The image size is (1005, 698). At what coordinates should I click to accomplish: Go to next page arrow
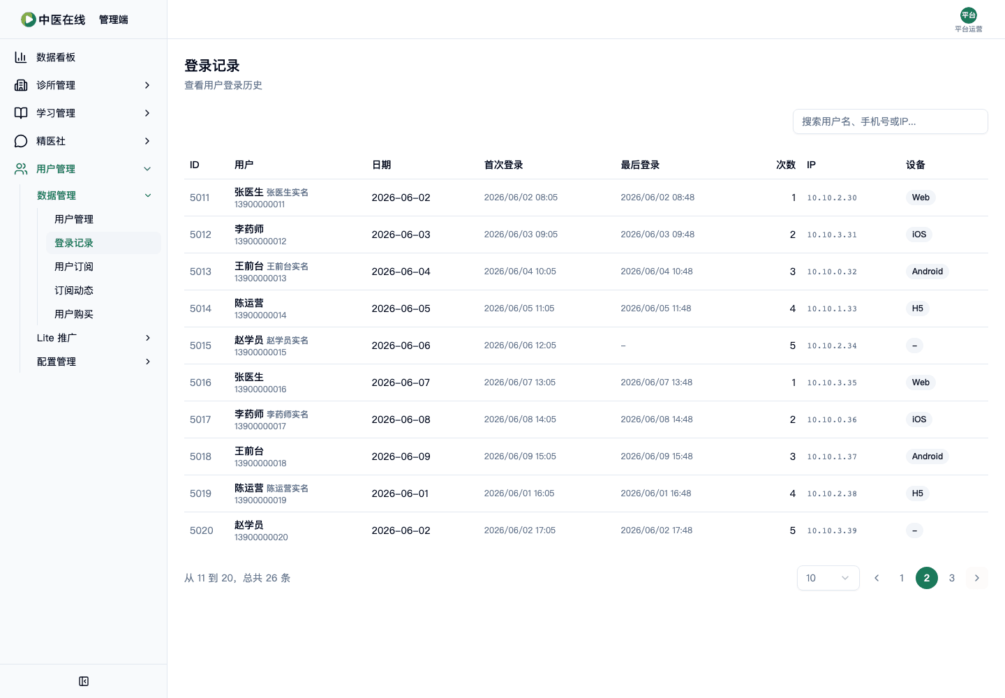977,578
